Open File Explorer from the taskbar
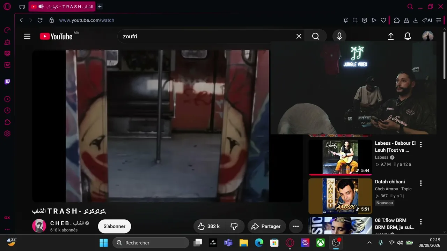This screenshot has width=447, height=251. click(x=244, y=243)
